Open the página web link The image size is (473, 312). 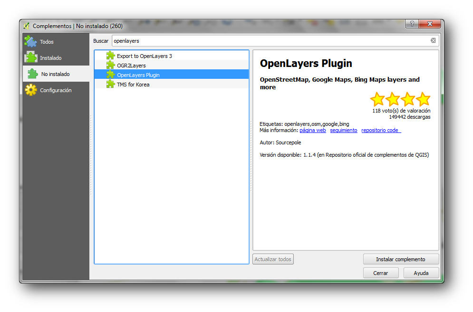point(312,130)
